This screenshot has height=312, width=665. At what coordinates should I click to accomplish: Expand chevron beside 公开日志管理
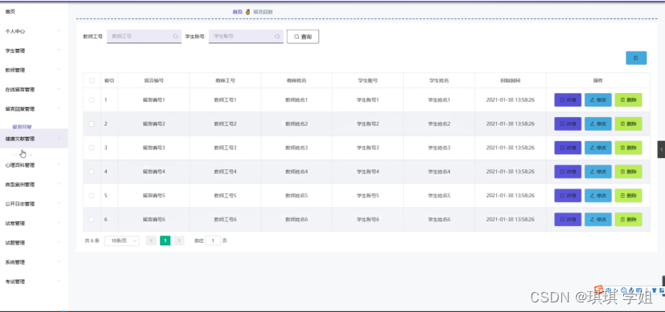59,203
